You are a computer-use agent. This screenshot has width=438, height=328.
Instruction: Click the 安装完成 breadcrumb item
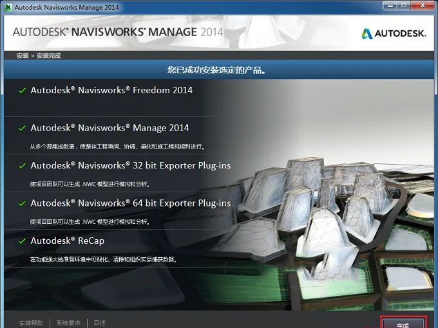pyautogui.click(x=48, y=55)
